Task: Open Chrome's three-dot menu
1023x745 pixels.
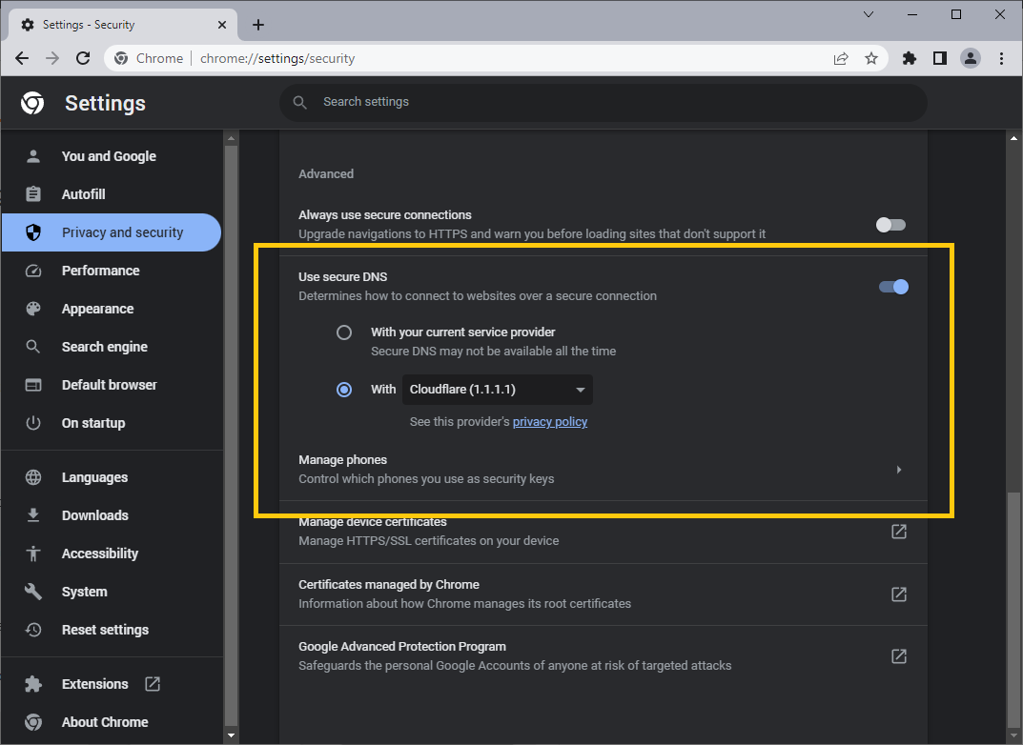Action: coord(1001,59)
